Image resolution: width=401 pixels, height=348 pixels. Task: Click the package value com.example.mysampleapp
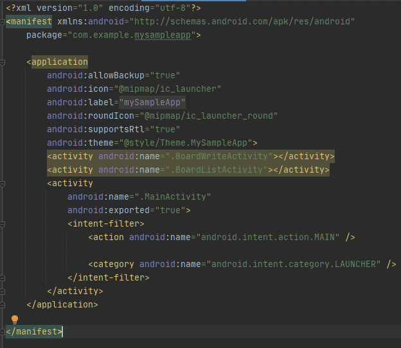point(132,35)
